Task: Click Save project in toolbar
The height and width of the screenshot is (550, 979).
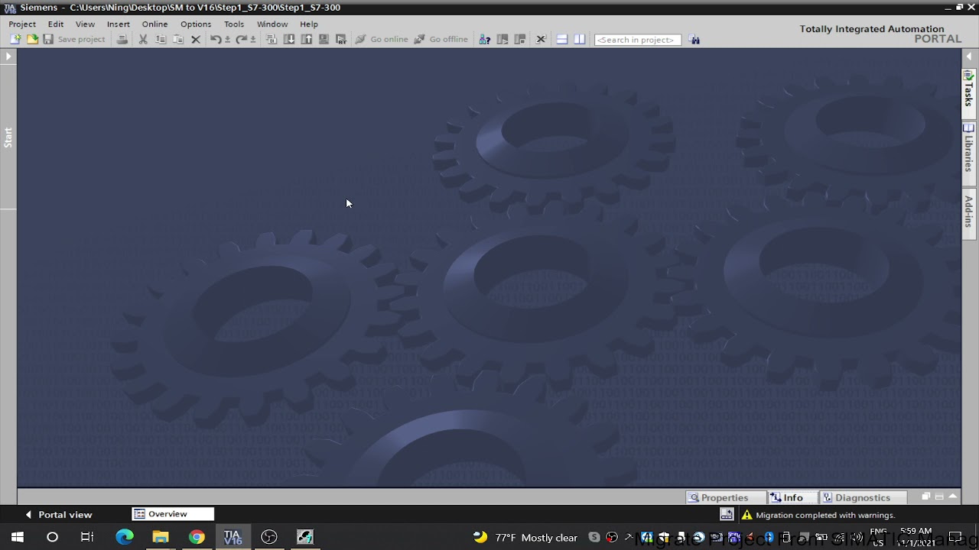Action: [x=74, y=39]
